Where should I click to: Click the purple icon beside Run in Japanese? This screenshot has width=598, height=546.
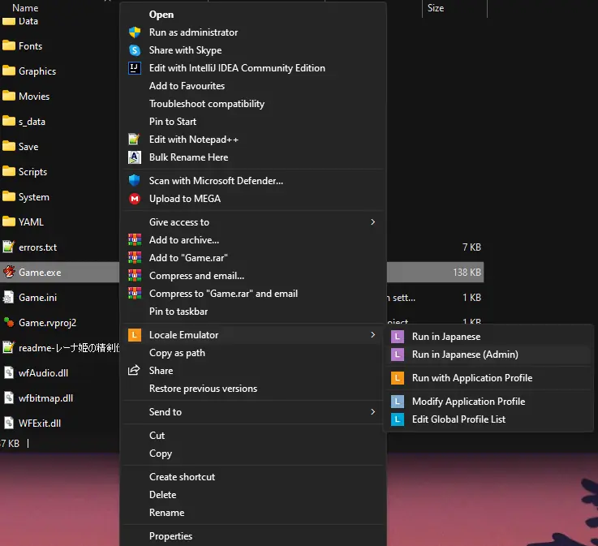click(397, 337)
